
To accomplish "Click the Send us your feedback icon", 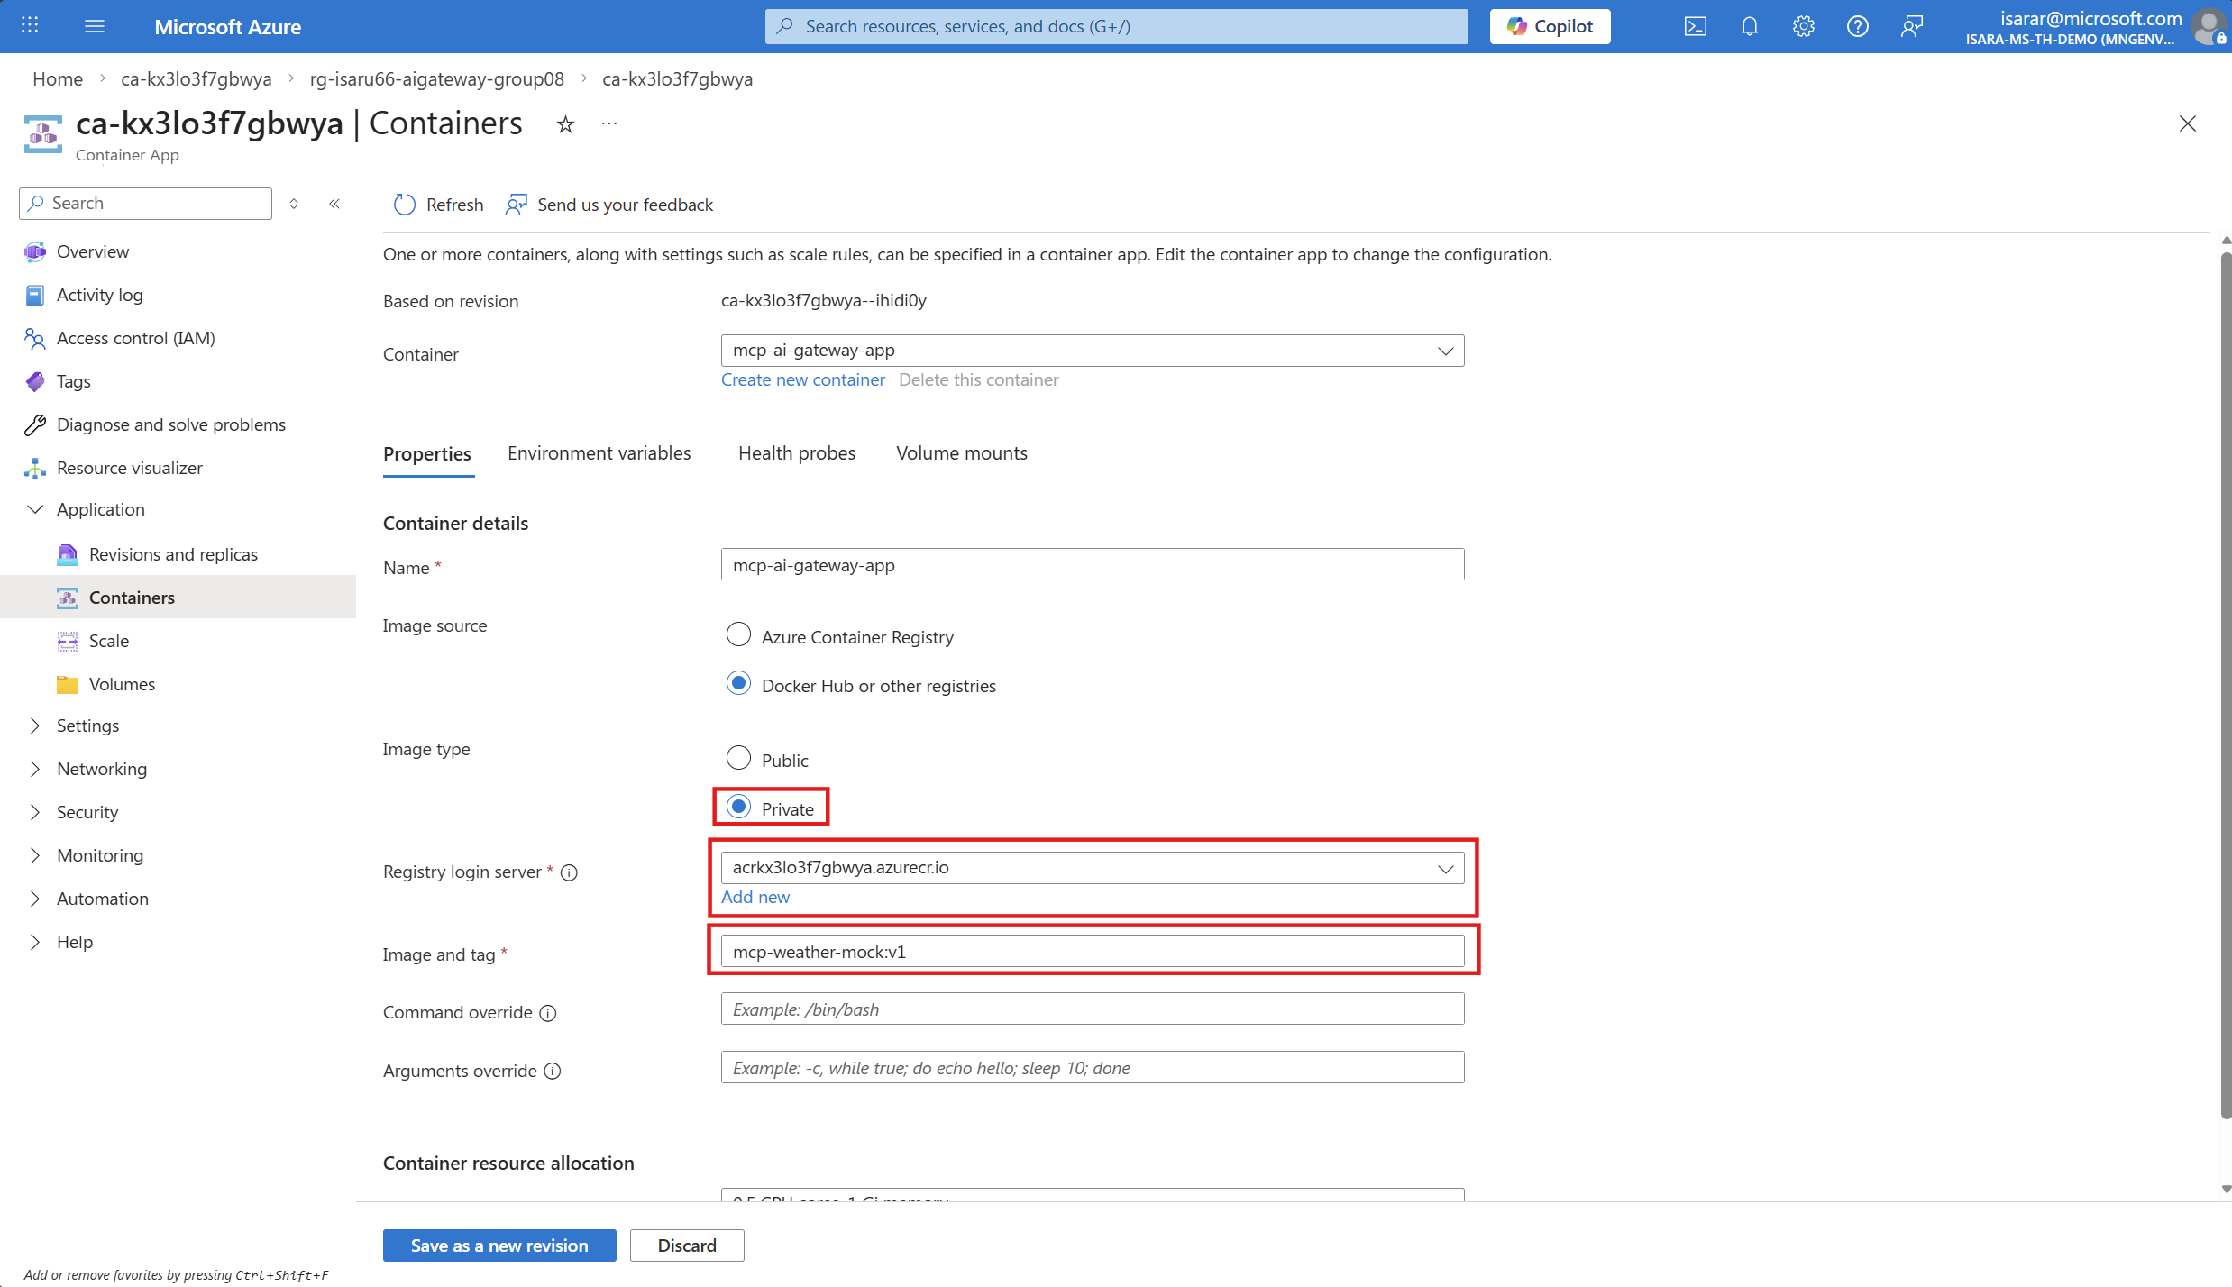I will click(x=516, y=205).
